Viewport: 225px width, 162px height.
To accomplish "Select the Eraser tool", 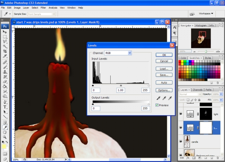I will (5, 82).
